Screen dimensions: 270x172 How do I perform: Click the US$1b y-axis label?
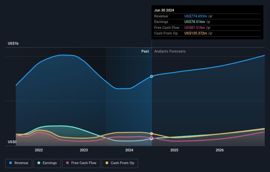coord(13,43)
